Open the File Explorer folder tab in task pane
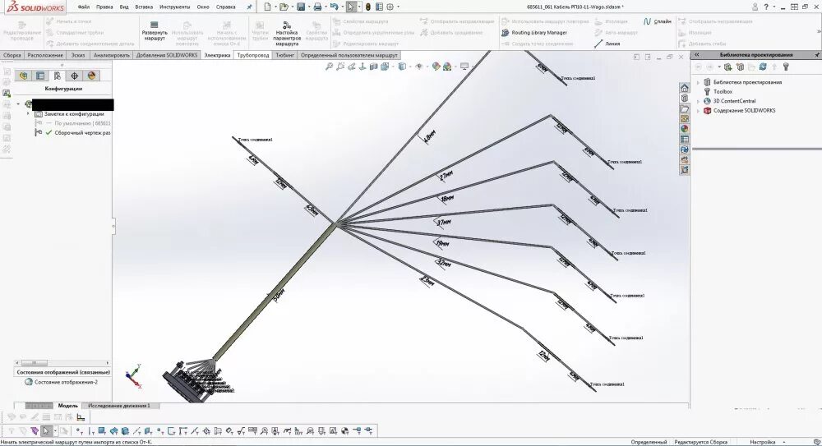Screen dimensions: 822x446 684,108
